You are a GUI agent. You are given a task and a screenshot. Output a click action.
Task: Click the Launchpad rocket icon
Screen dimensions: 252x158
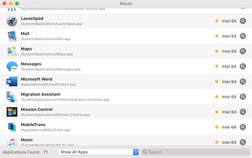12,21
